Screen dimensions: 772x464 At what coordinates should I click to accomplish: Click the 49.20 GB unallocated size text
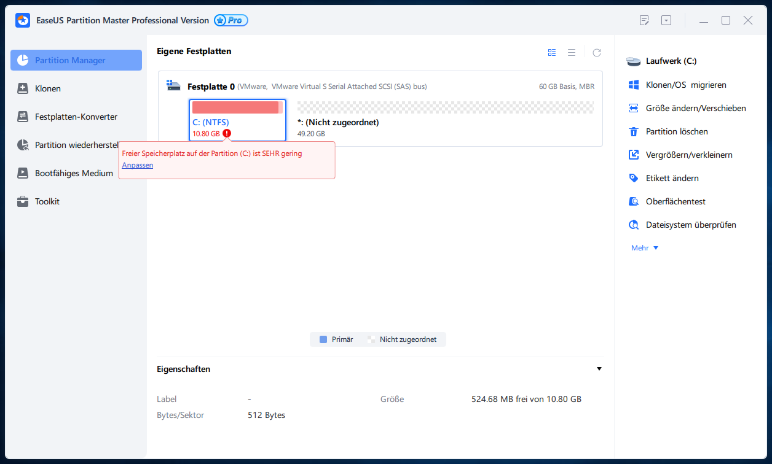click(x=311, y=134)
